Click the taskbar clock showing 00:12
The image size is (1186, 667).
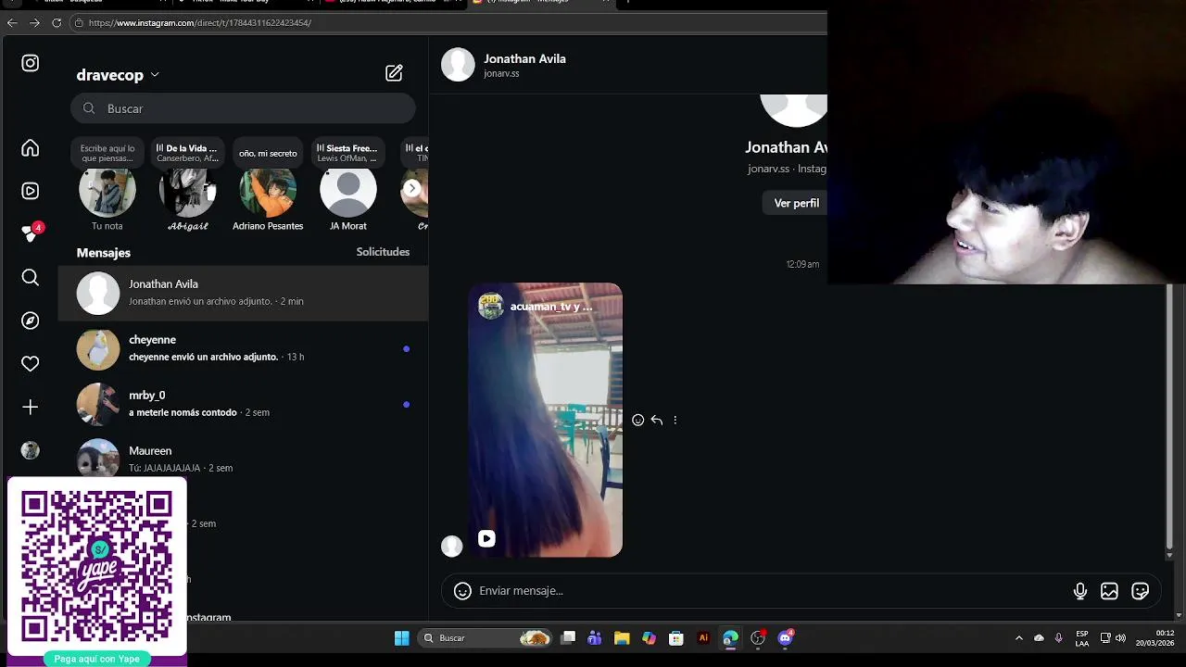point(1155,638)
